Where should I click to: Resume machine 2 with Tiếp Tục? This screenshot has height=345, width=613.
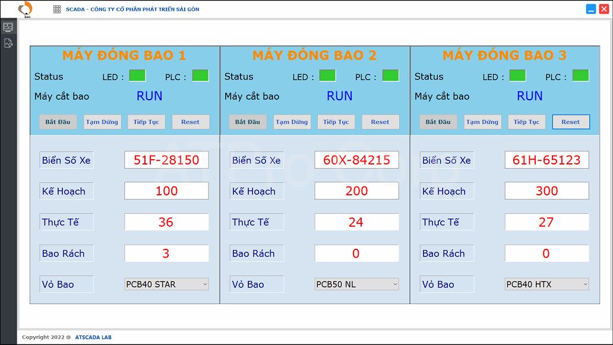pos(336,122)
